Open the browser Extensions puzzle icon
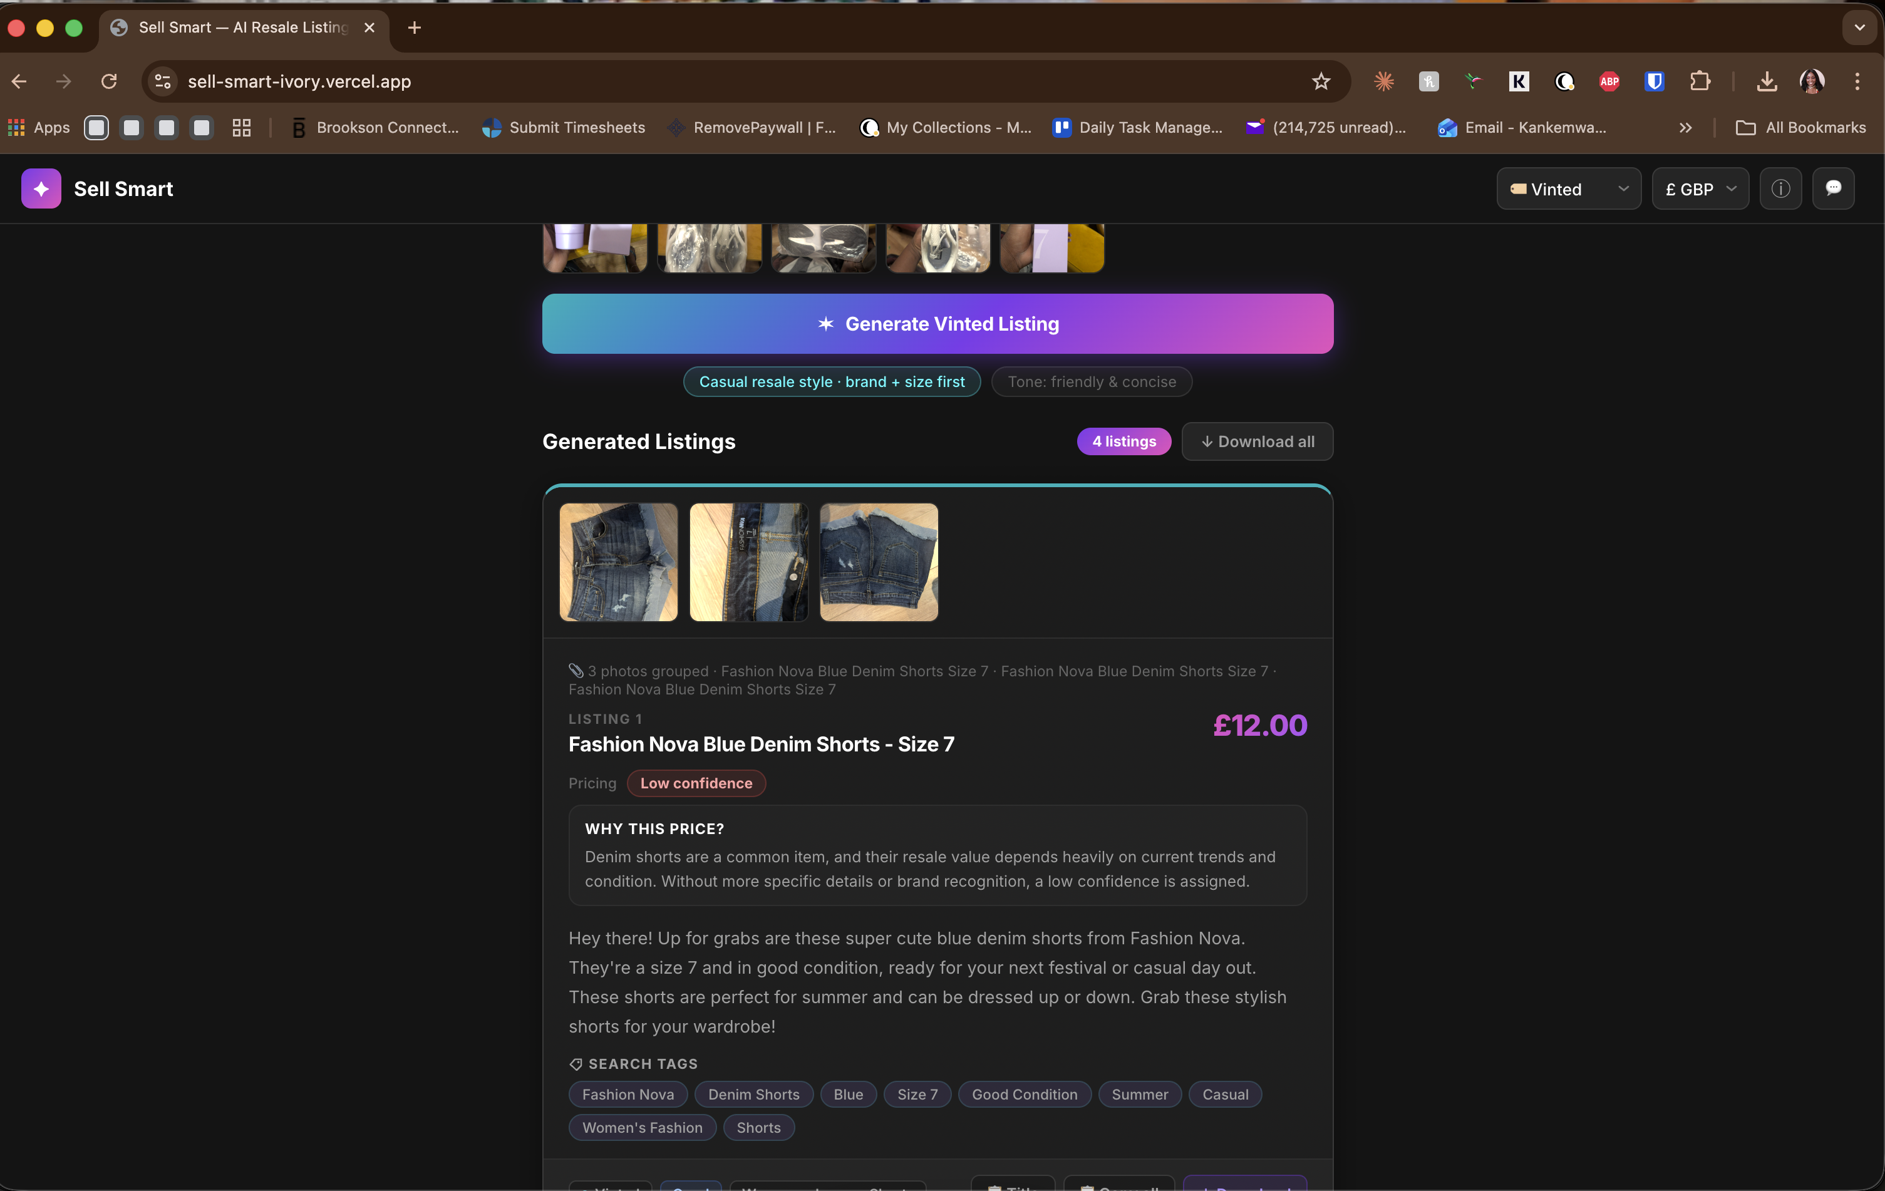Image resolution: width=1885 pixels, height=1191 pixels. (1700, 81)
